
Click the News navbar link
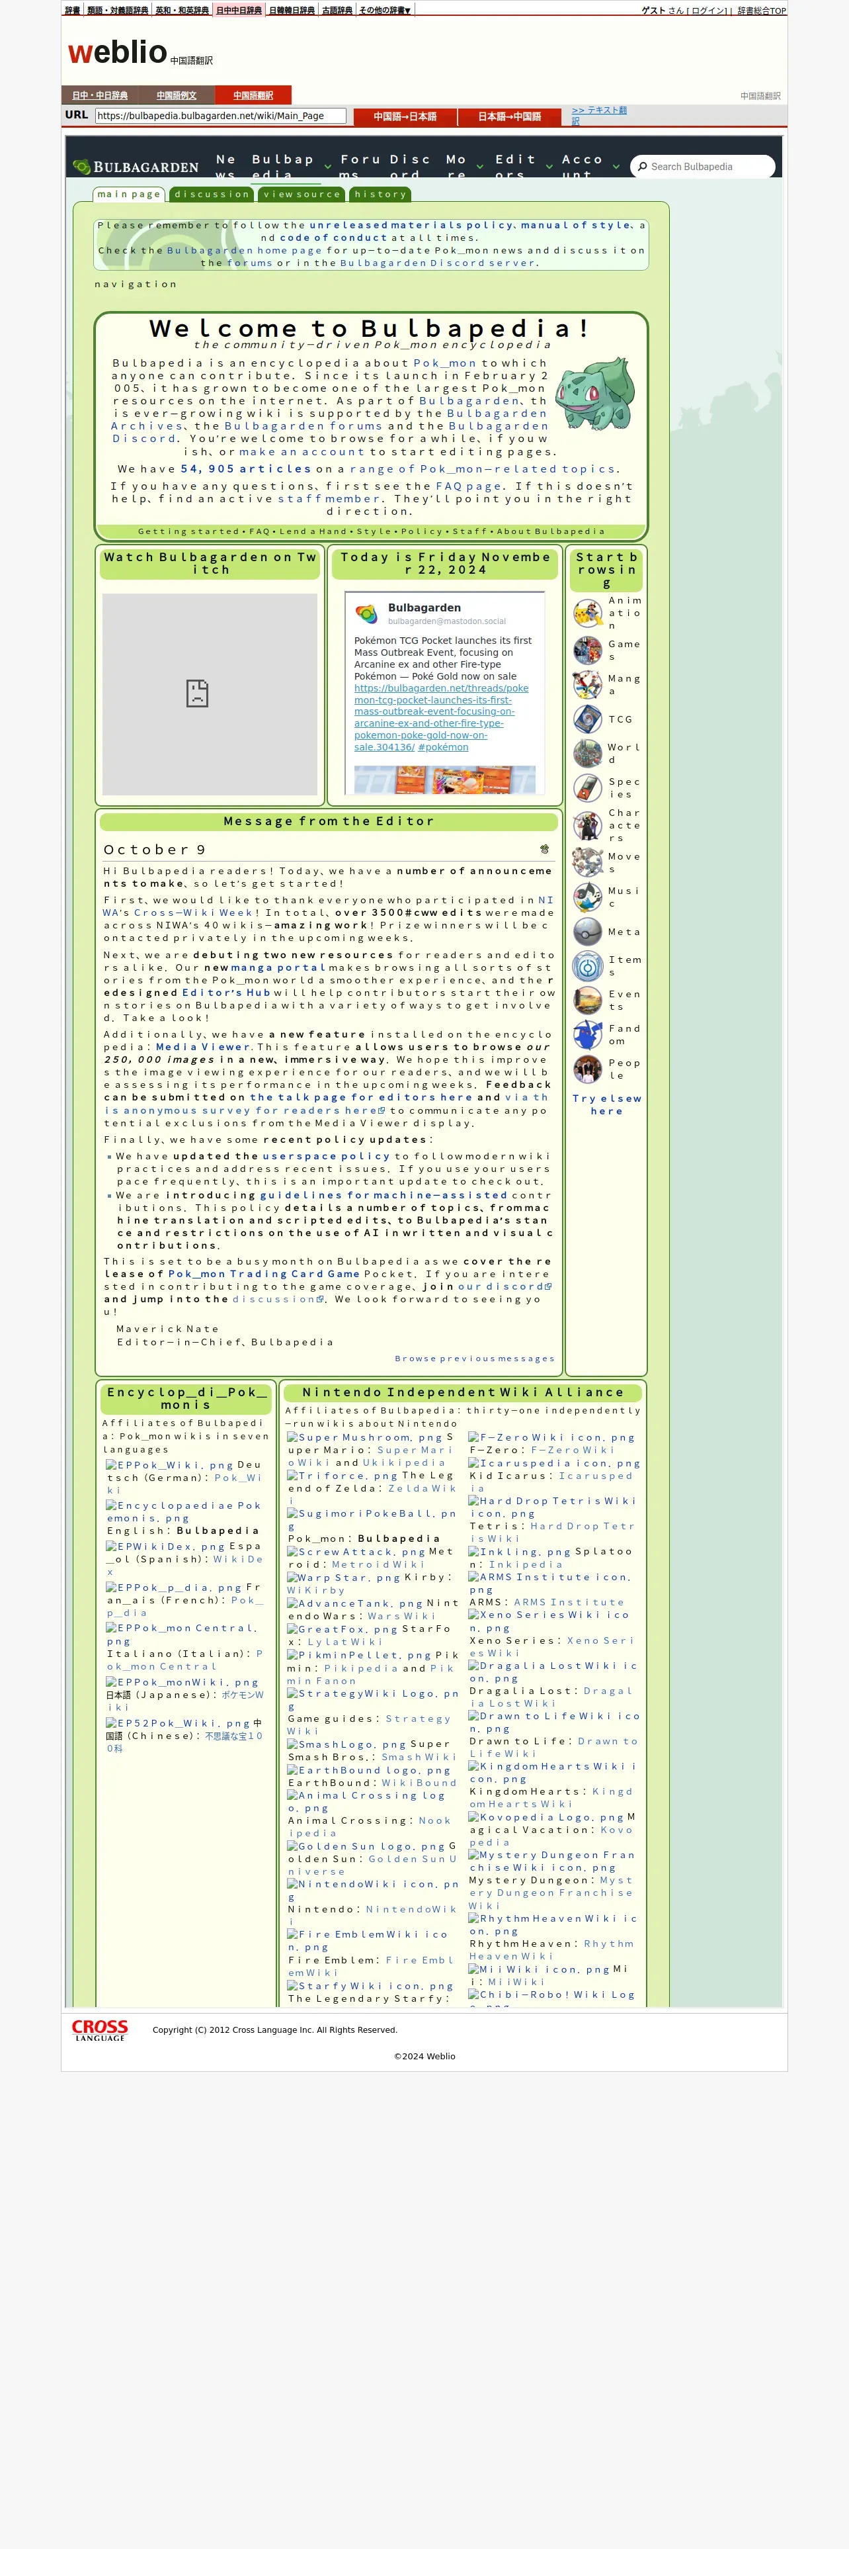click(x=226, y=166)
